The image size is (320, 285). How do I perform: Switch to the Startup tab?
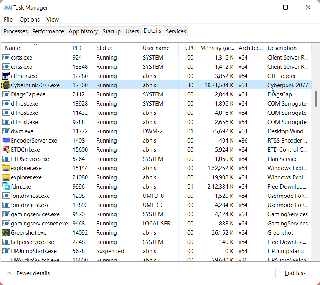pos(111,31)
